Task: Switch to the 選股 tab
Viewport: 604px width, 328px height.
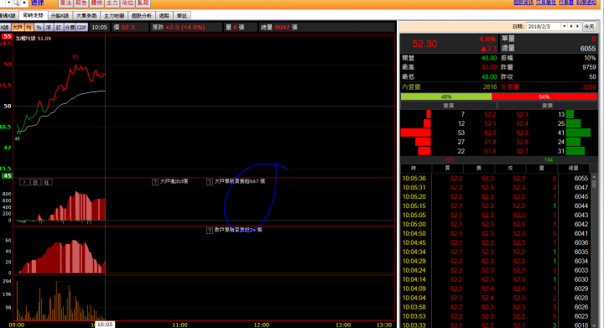Action: coord(164,16)
